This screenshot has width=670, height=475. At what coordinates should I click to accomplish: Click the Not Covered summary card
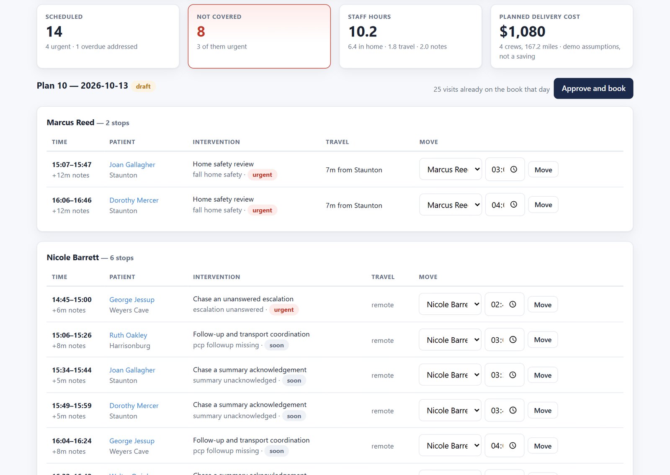pos(259,36)
